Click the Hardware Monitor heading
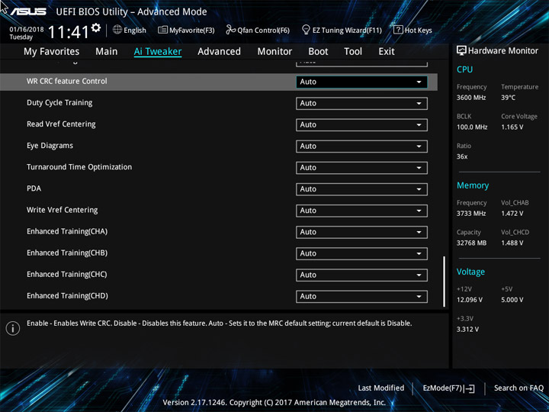This screenshot has width=549, height=412. (503, 51)
